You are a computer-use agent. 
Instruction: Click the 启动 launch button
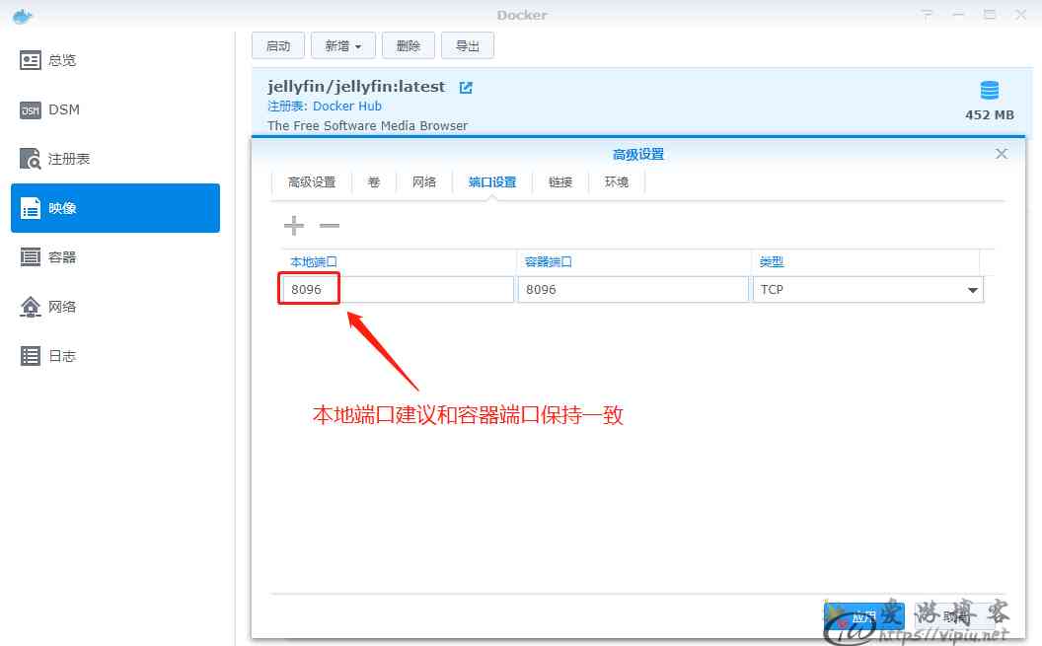click(278, 45)
